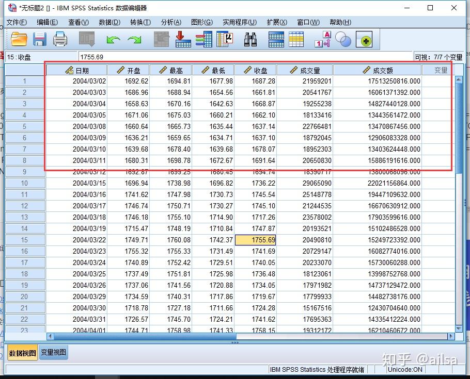Save the dataset with the floppy disk icon
The width and height of the screenshot is (470, 379).
[x=40, y=40]
